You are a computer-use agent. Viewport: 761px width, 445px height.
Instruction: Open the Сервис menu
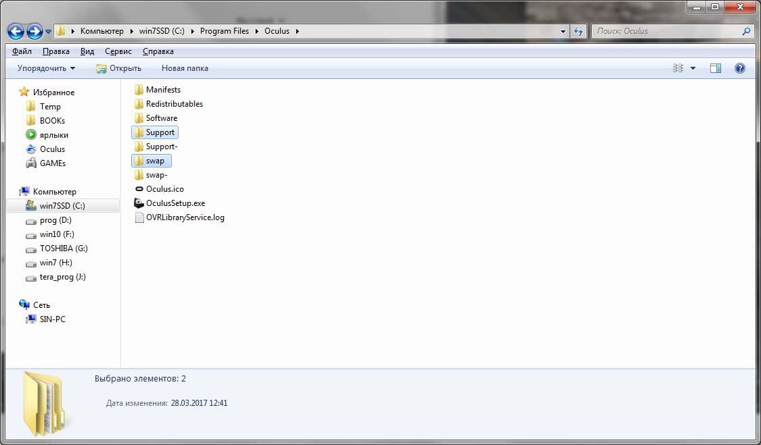pos(118,51)
